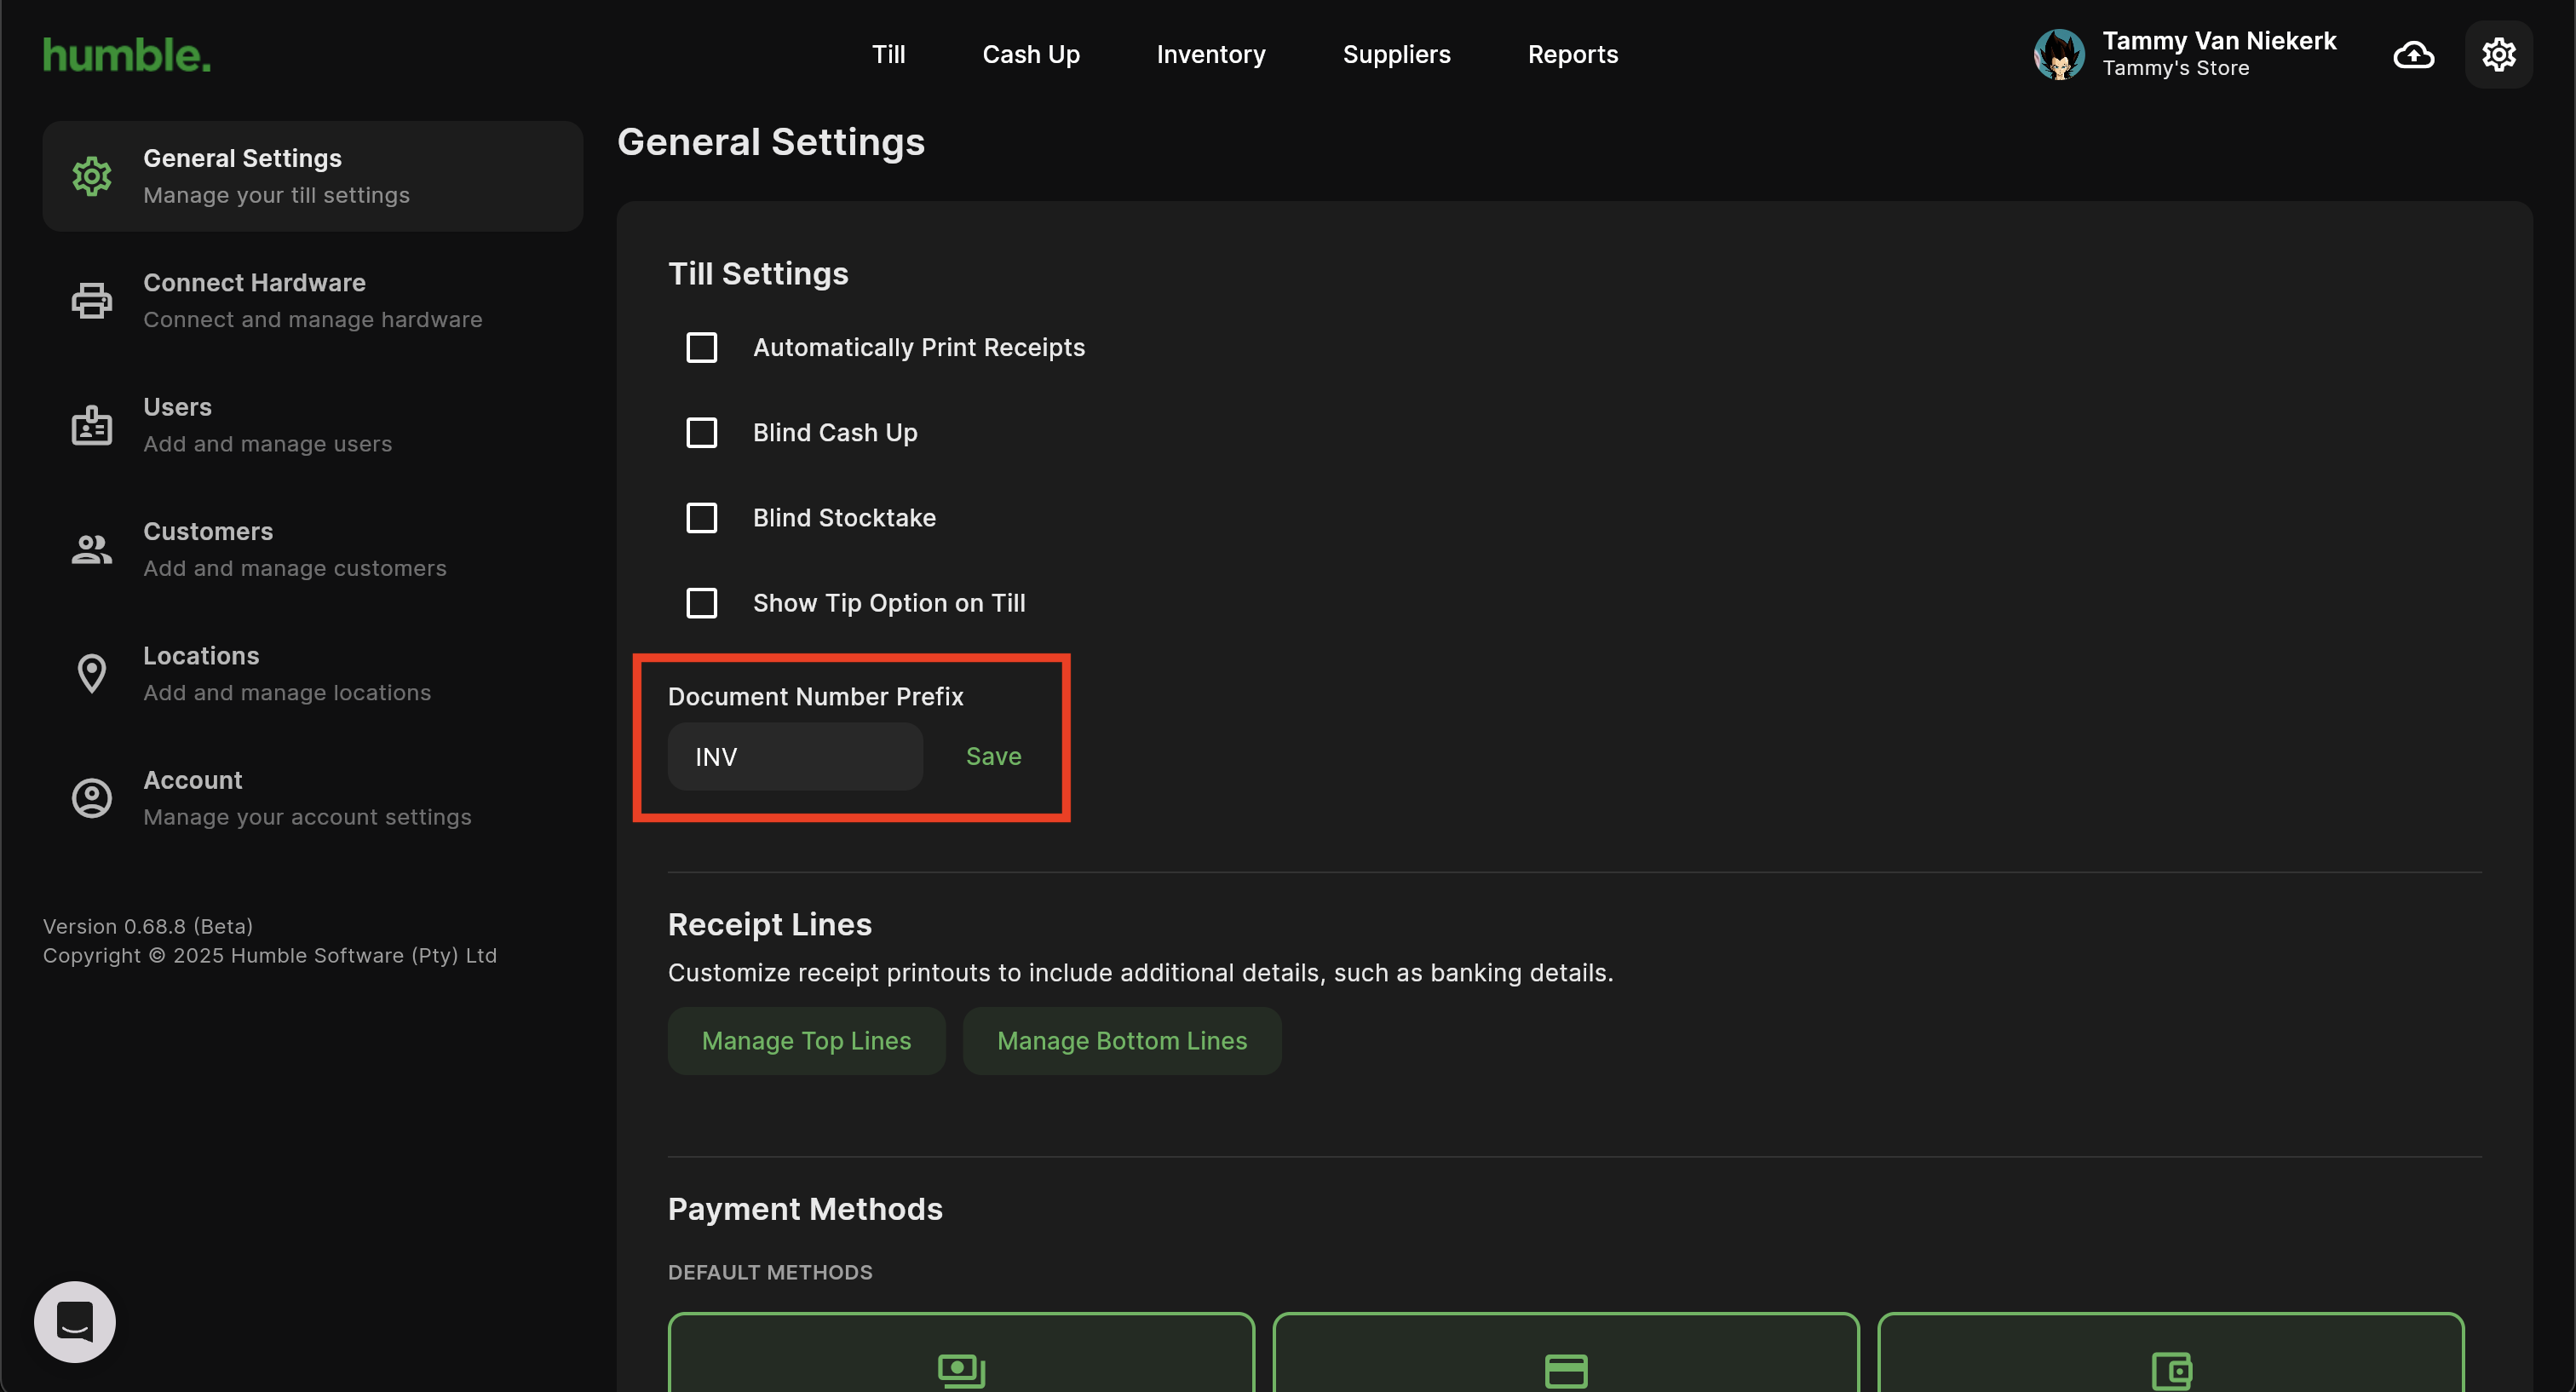
Task: Open Reports page
Action: coord(1573,54)
